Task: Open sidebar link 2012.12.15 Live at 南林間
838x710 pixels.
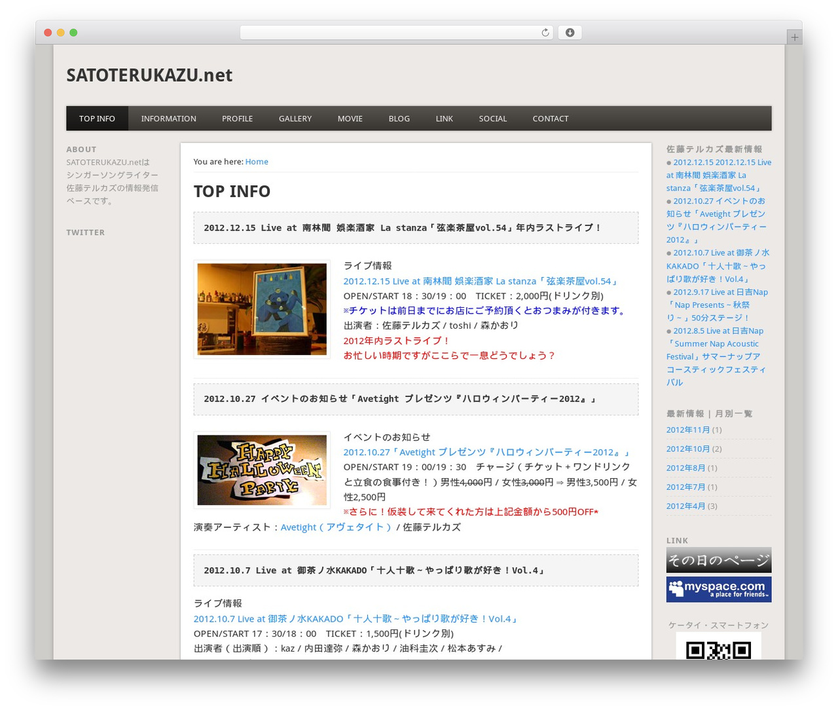Action: pyautogui.click(x=719, y=175)
